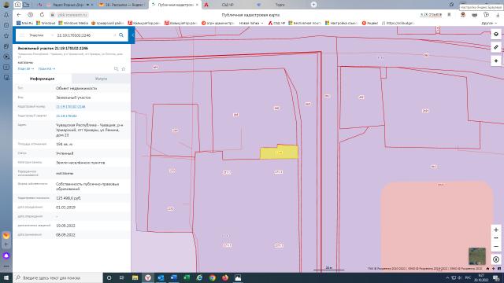Collapse the info side panel with arrow

click(x=133, y=35)
